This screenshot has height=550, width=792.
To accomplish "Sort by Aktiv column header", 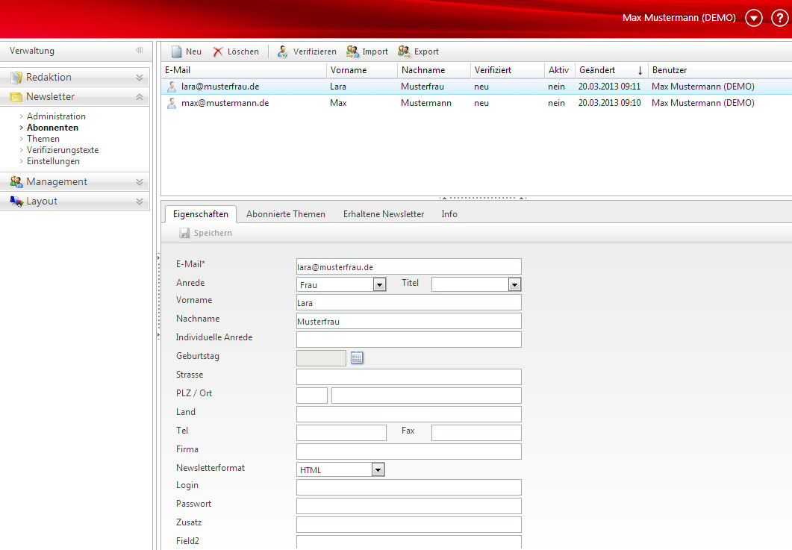I will click(x=560, y=70).
